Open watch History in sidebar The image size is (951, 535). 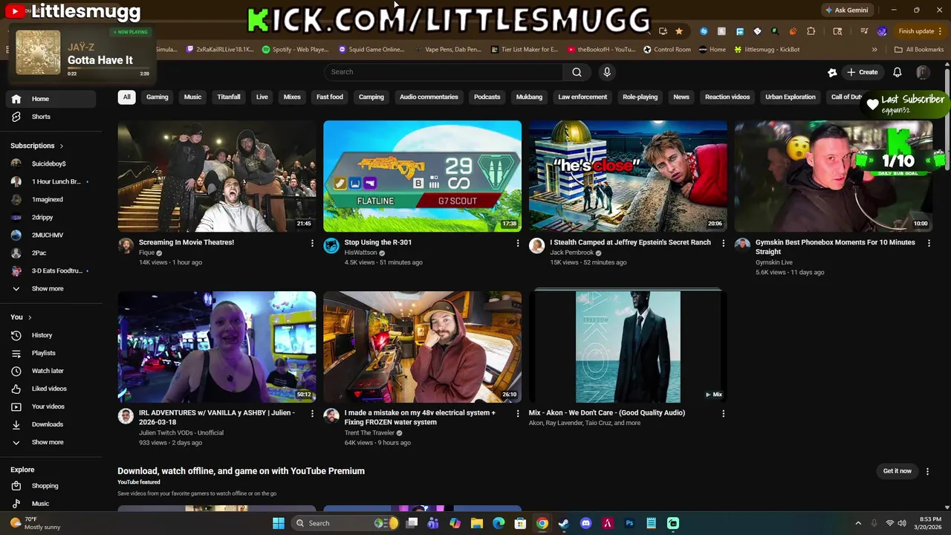(51, 335)
